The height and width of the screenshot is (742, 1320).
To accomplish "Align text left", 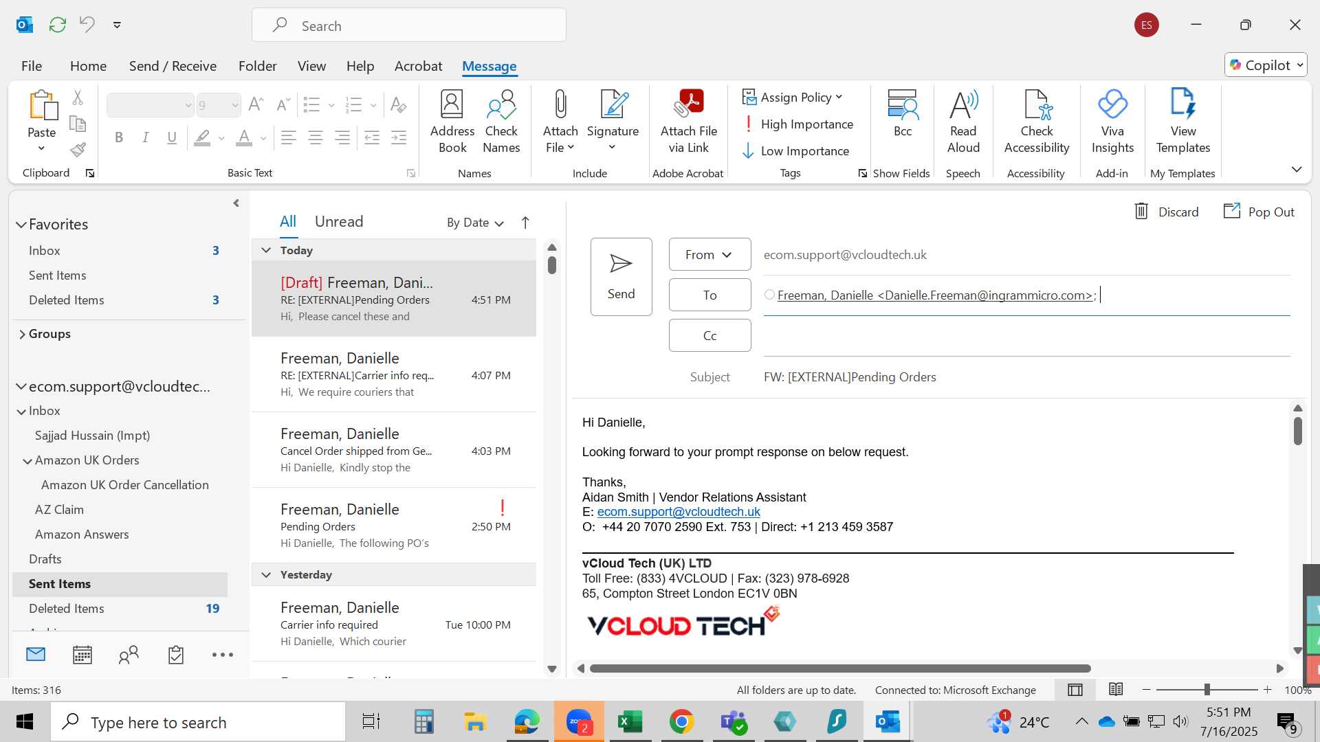I will pos(289,138).
